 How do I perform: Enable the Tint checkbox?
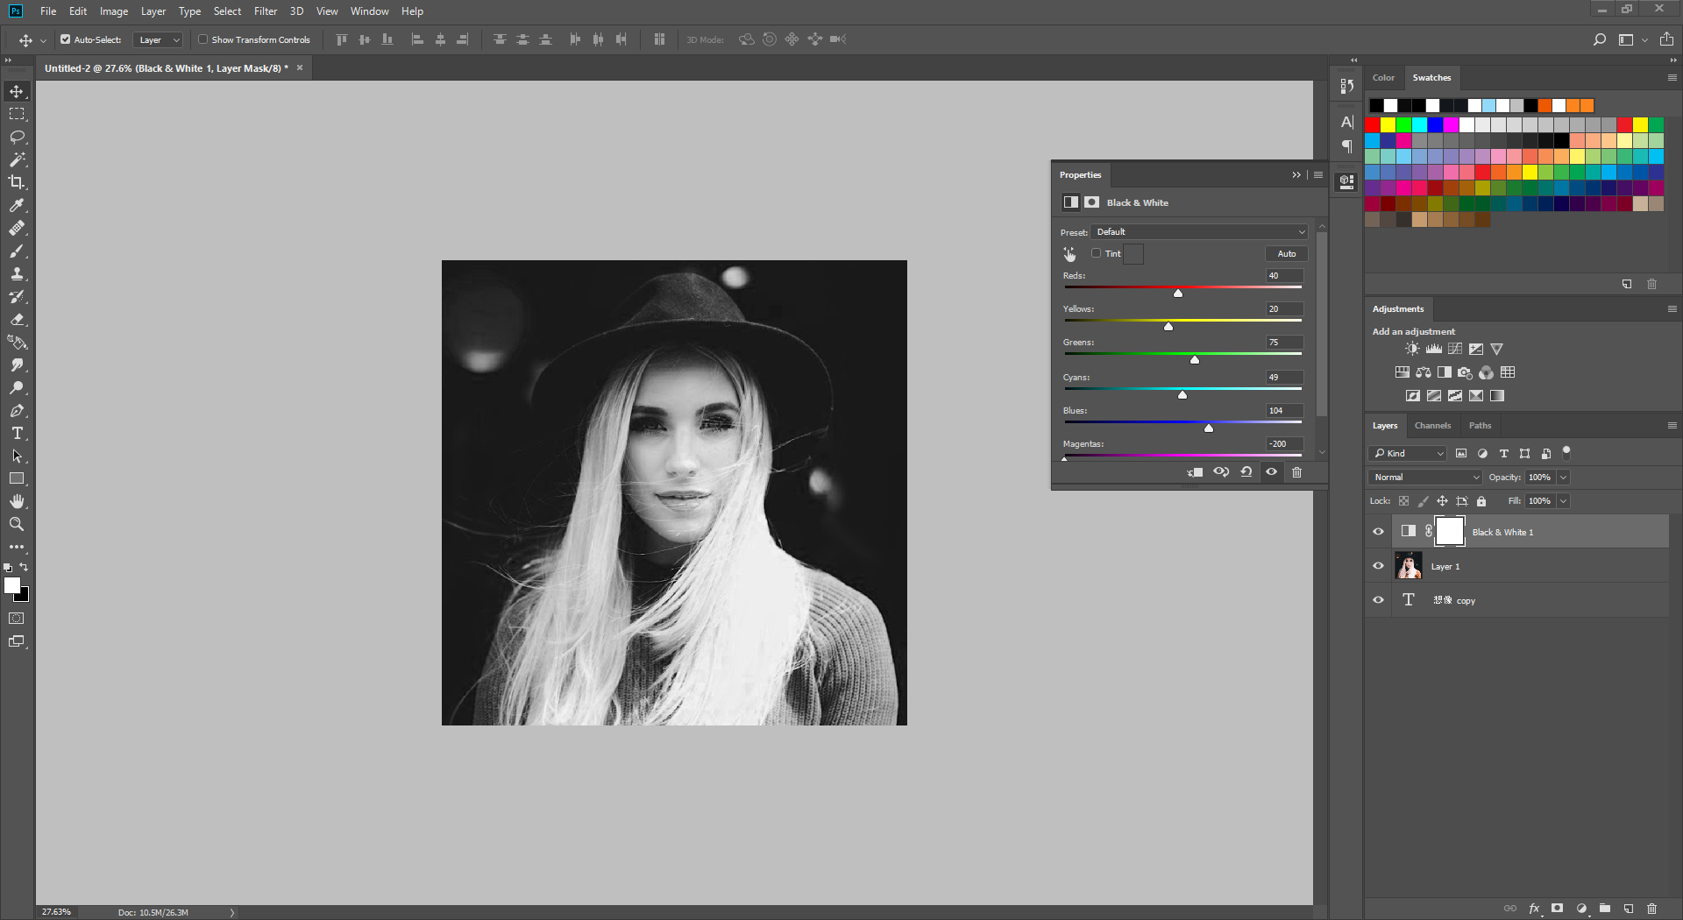point(1096,253)
